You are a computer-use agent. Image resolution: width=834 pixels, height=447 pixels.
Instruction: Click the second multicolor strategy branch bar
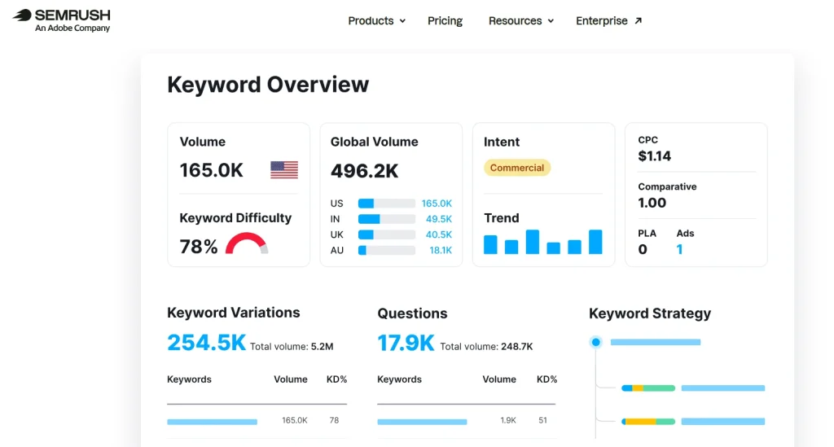[648, 422]
